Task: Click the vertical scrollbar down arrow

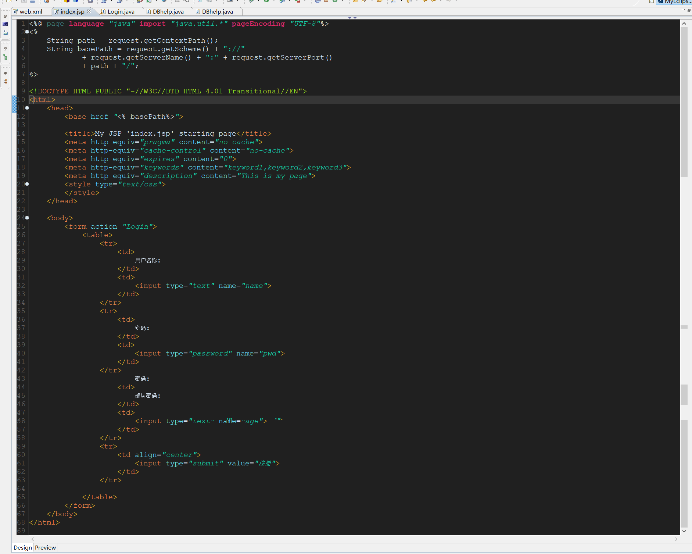Action: point(684,531)
